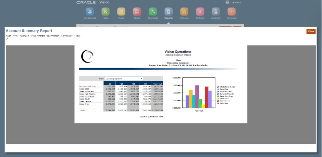The width and height of the screenshot is (322, 157).
Task: Click the Sales Central red legend swatch
Action: pos(218,101)
